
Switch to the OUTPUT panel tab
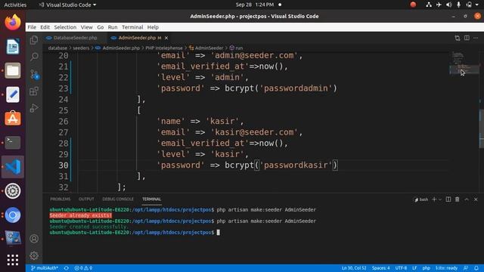(x=86, y=199)
